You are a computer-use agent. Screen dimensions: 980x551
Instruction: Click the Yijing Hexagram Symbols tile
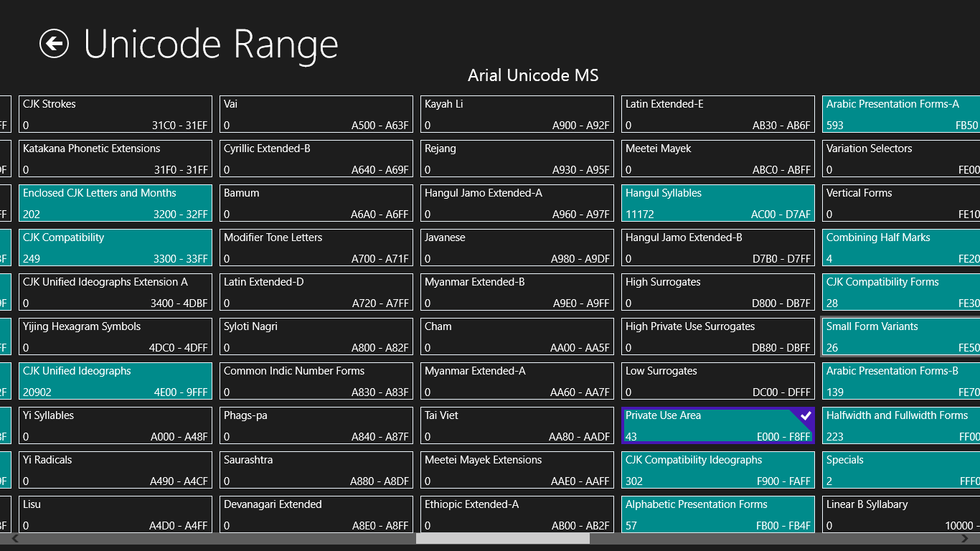click(x=116, y=336)
